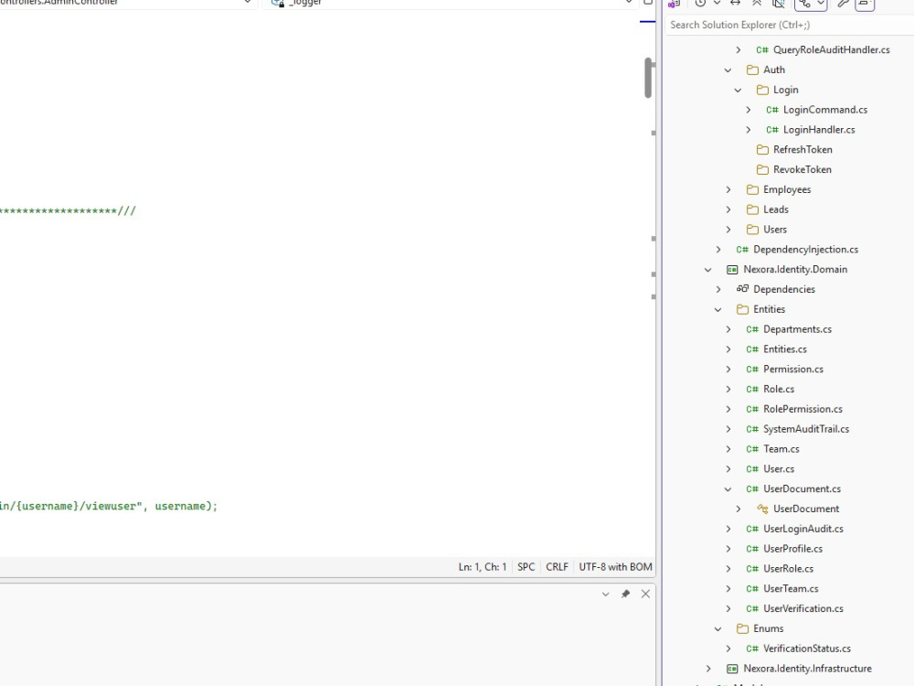914x686 pixels.
Task: Click the Enums folder icon
Action: pos(742,629)
